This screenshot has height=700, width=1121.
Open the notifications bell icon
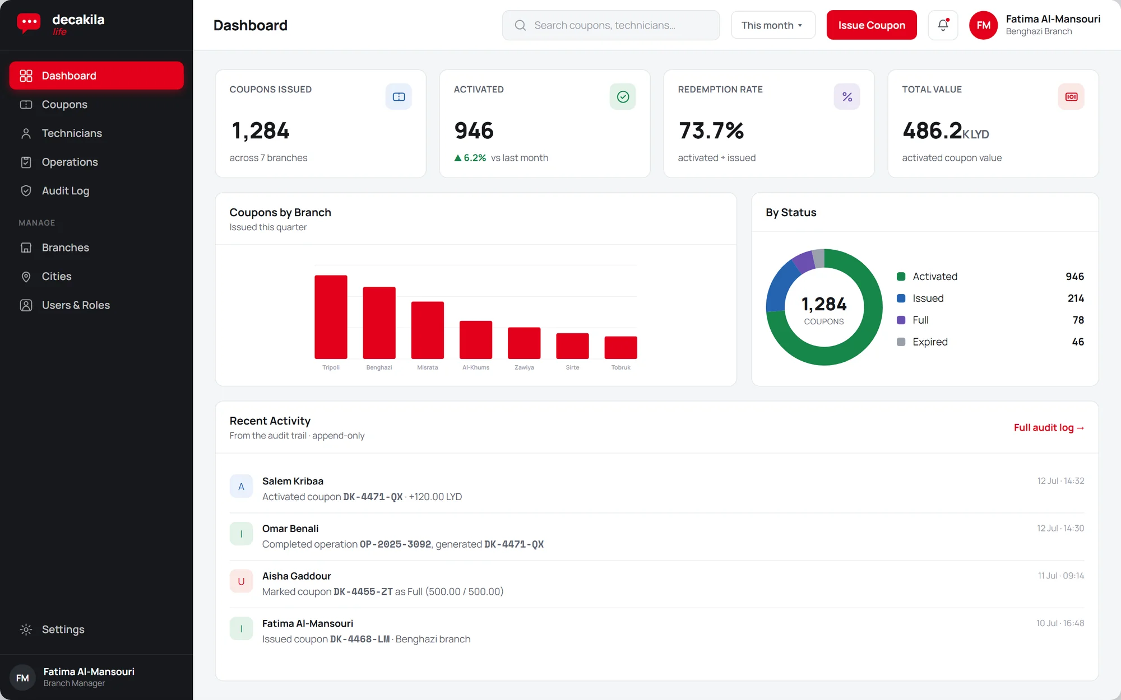pos(943,25)
